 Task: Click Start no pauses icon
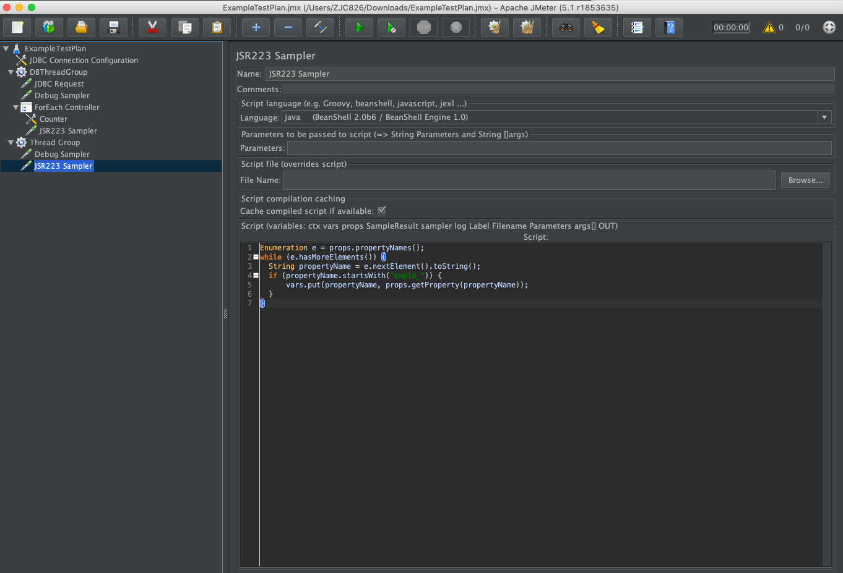coord(391,27)
